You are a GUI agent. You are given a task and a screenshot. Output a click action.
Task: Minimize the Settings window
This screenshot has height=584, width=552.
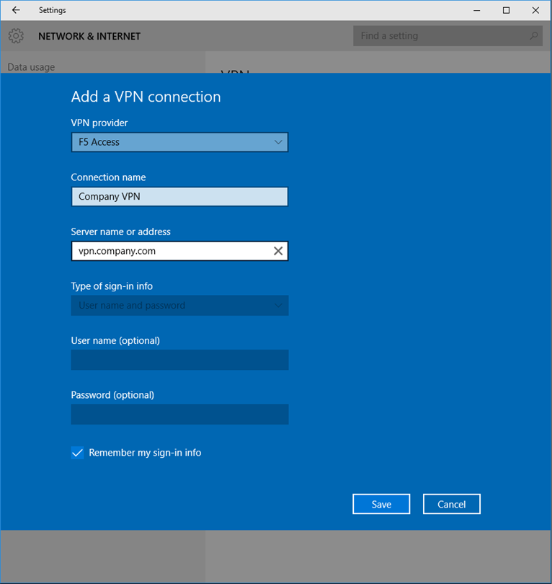pos(476,10)
